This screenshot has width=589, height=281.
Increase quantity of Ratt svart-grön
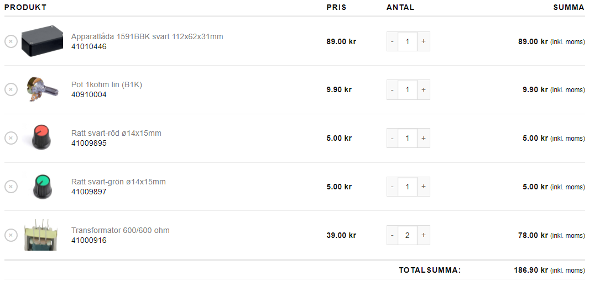[x=424, y=187]
